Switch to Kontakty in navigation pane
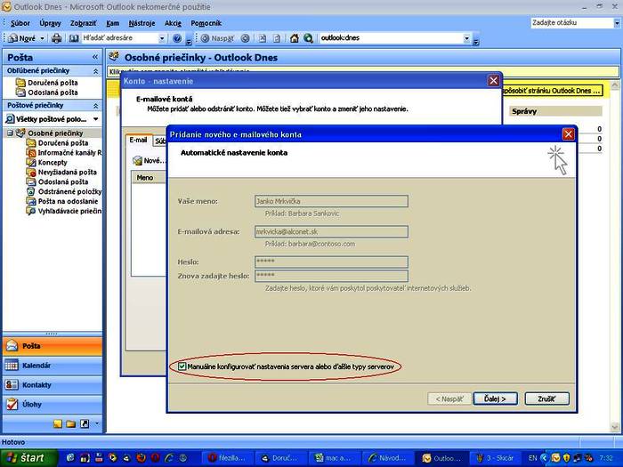The width and height of the screenshot is (623, 467). [x=53, y=385]
